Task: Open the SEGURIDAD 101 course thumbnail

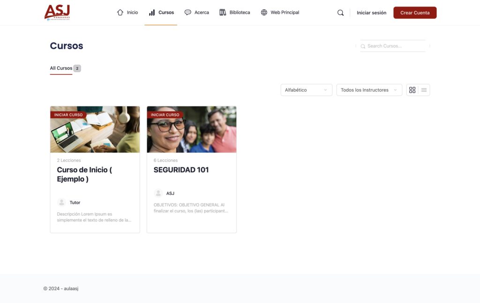Action: point(192,129)
